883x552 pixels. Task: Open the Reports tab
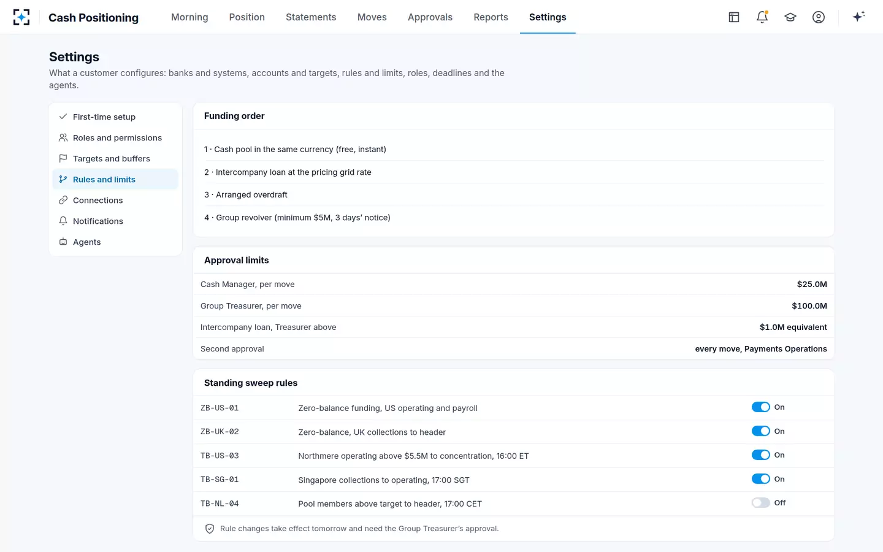click(x=491, y=17)
